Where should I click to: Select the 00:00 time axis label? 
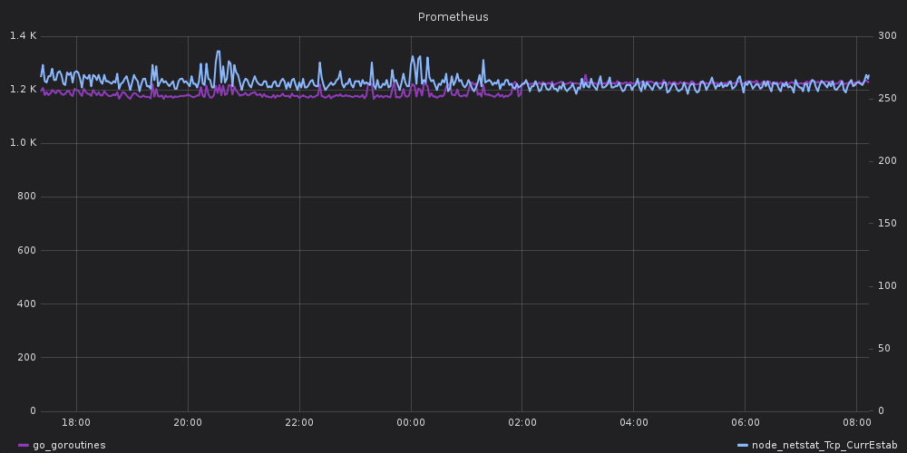(411, 423)
